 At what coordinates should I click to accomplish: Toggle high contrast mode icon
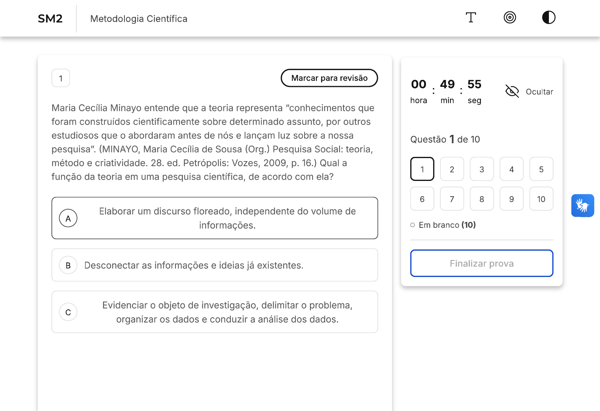[548, 18]
